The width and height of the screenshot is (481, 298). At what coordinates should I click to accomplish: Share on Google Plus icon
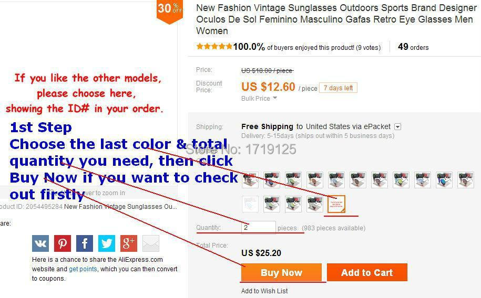click(x=129, y=243)
